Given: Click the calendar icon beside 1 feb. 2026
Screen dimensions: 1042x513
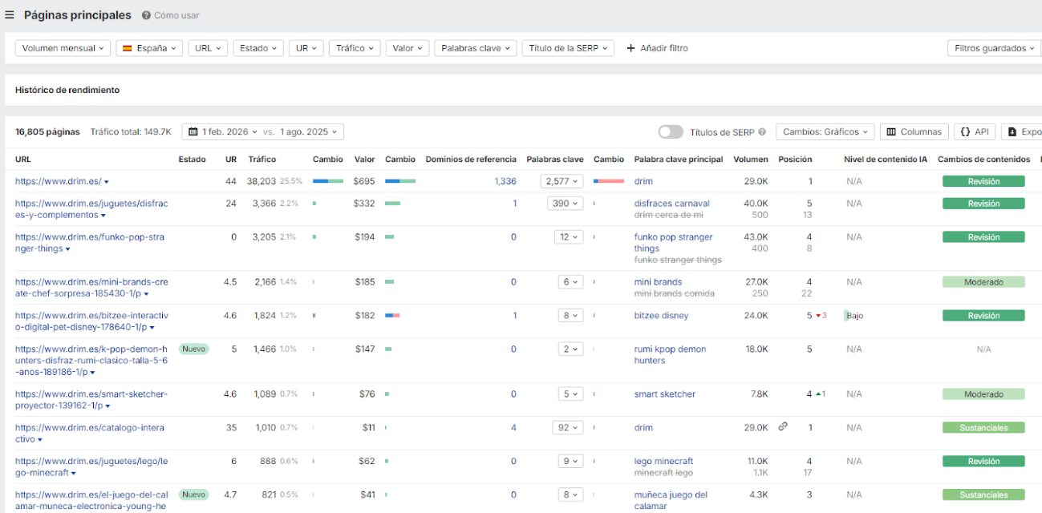Looking at the screenshot, I should point(193,131).
